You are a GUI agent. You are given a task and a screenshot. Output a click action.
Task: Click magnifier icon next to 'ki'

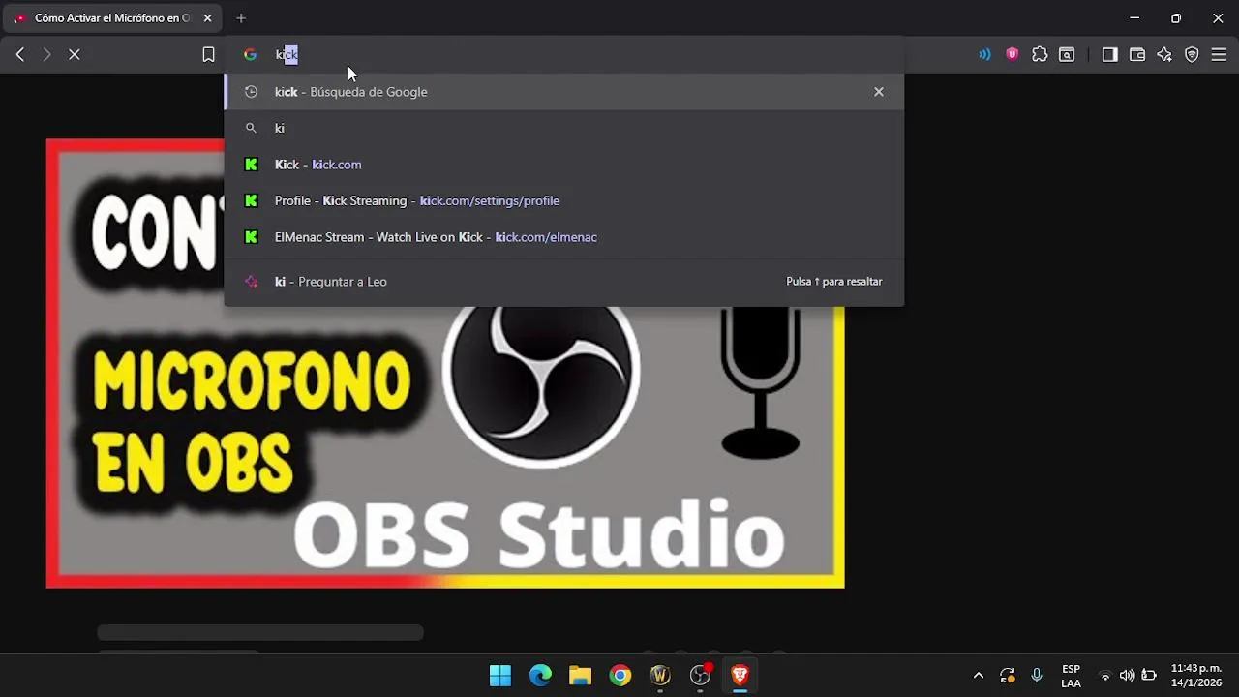(x=251, y=128)
